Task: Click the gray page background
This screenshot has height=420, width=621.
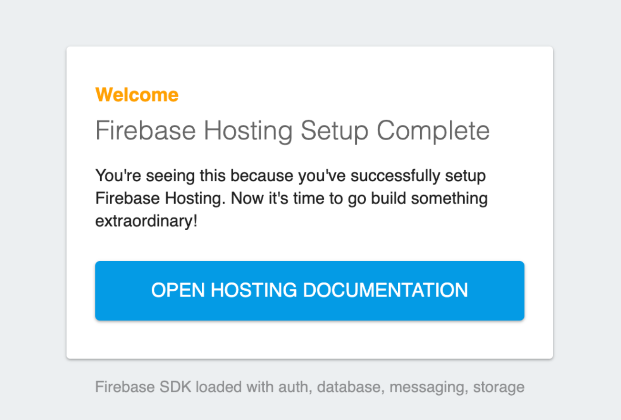Action: pos(31,210)
